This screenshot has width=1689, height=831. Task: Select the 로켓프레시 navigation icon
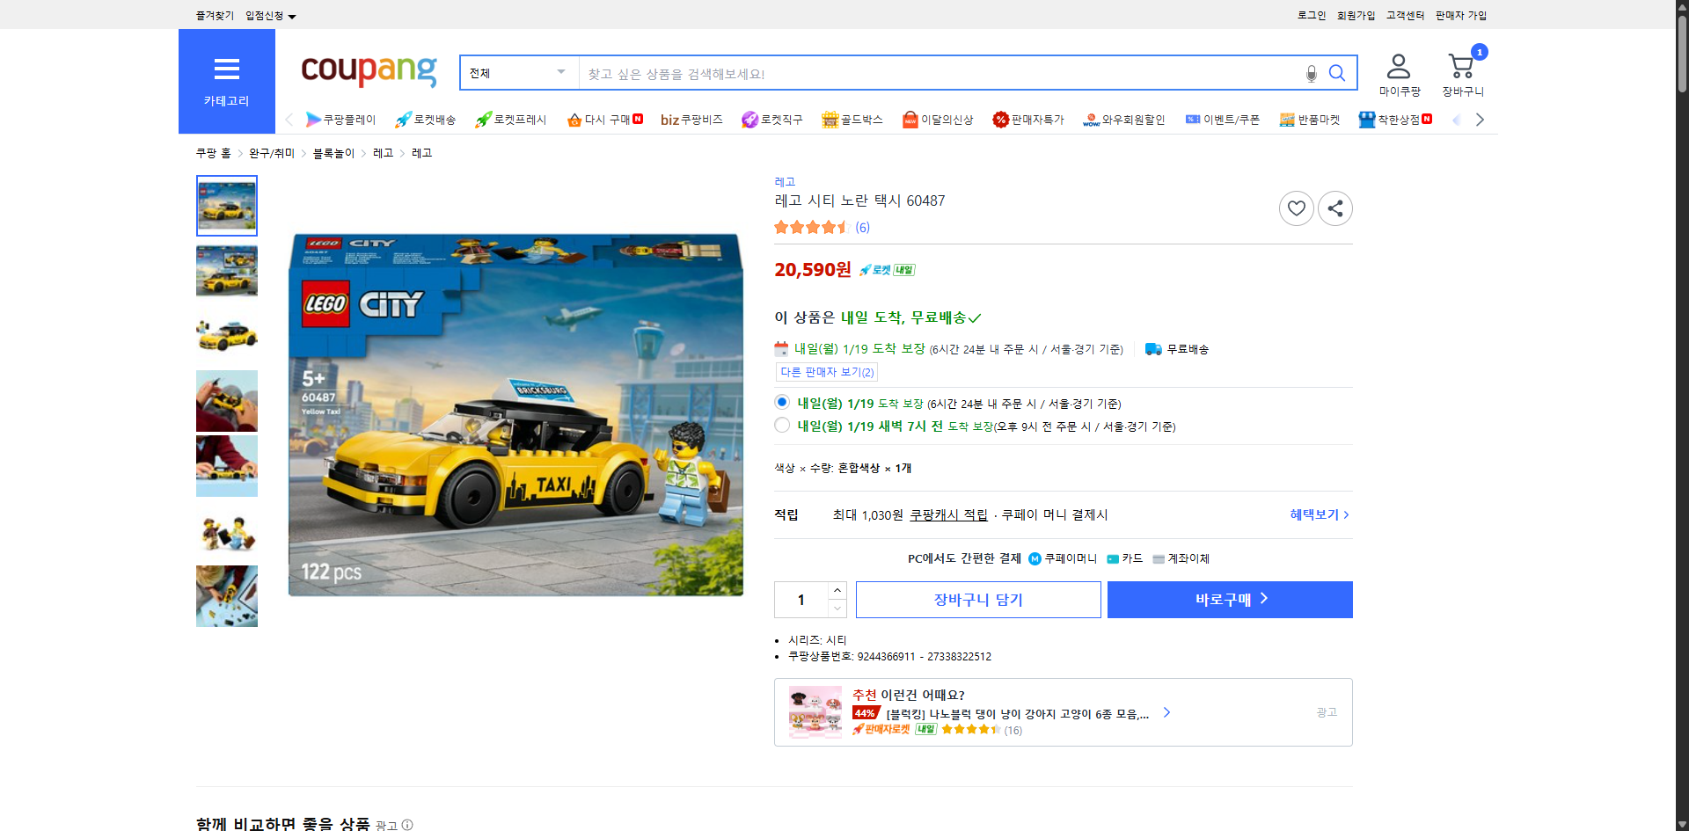[x=510, y=120]
